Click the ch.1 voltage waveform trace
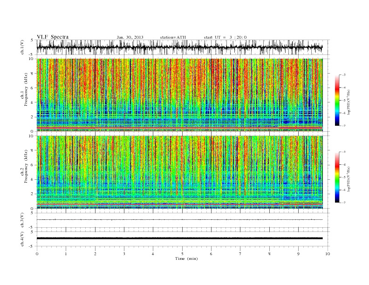This screenshot has height=285, width=369. click(179, 47)
